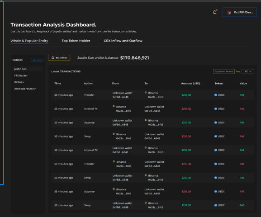Open the All filter dropdown
Viewport: 261px width, 217px height.
[248, 71]
